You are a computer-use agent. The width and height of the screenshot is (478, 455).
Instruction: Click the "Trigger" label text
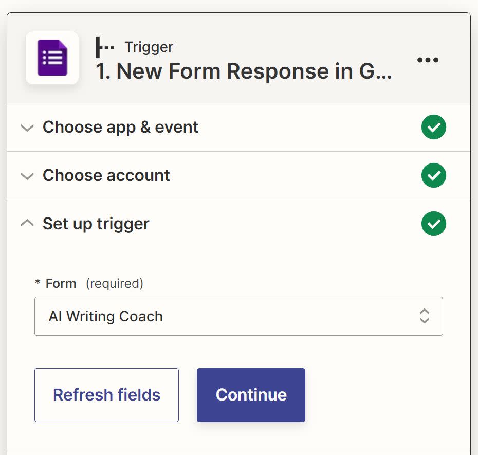pyautogui.click(x=149, y=47)
